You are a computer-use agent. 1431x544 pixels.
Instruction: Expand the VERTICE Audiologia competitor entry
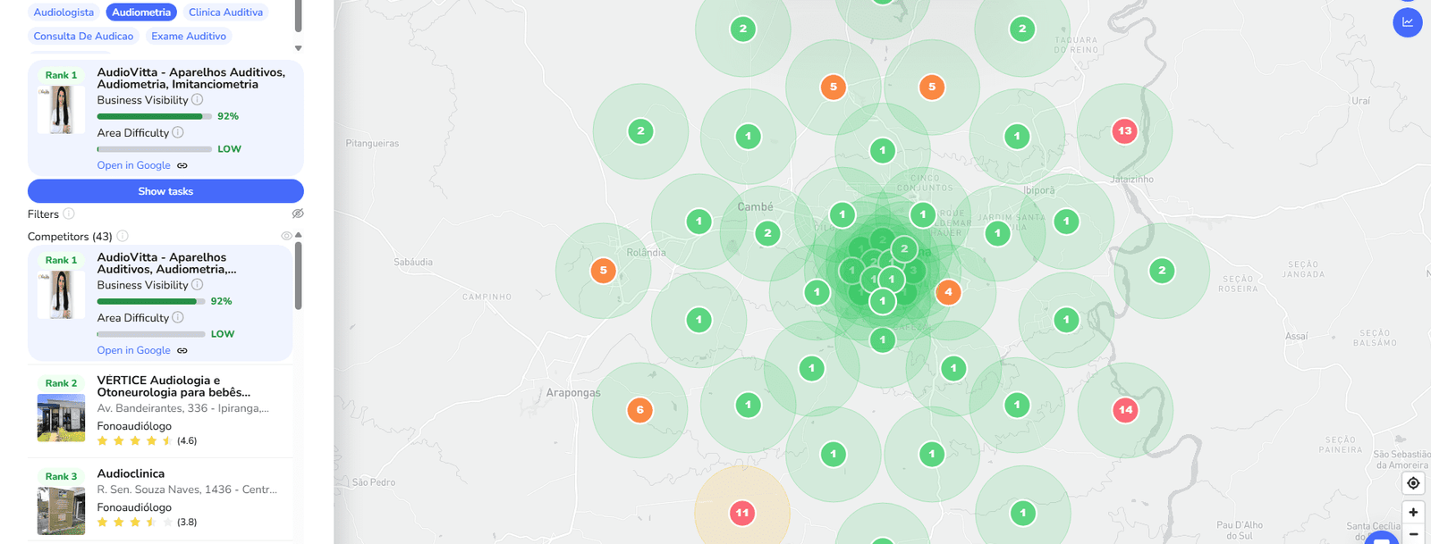coord(174,386)
